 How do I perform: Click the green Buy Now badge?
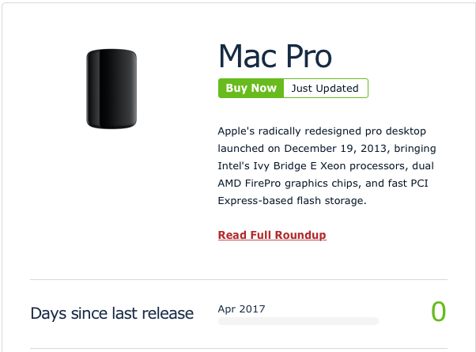pos(251,88)
